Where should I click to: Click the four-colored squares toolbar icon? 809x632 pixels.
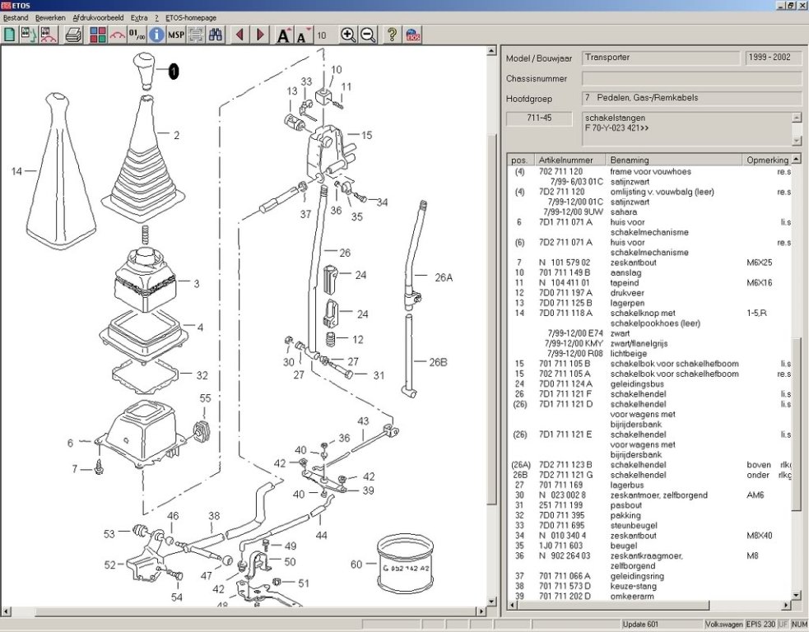98,35
